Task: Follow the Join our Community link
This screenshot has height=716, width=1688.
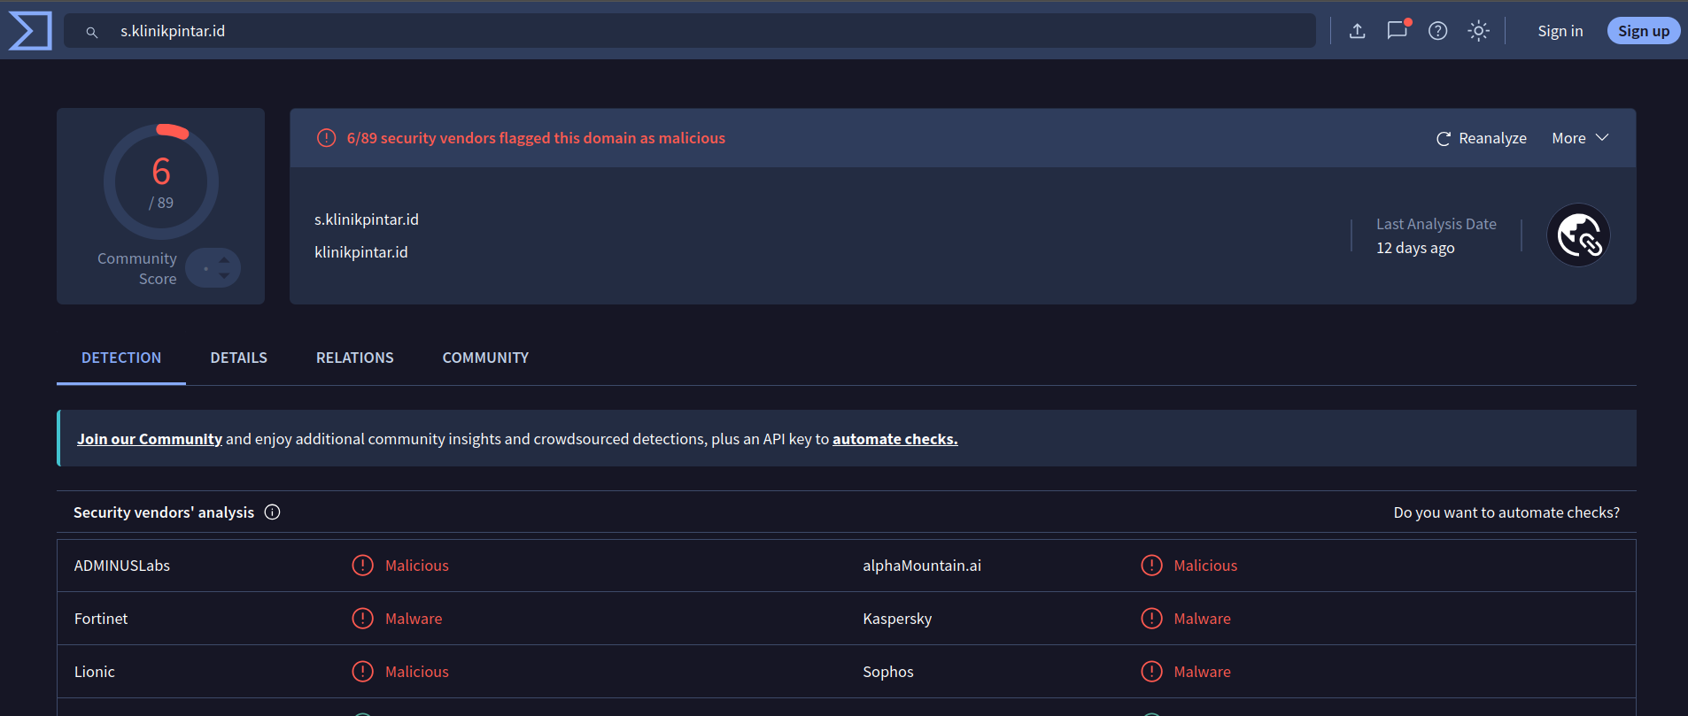Action: click(x=150, y=439)
